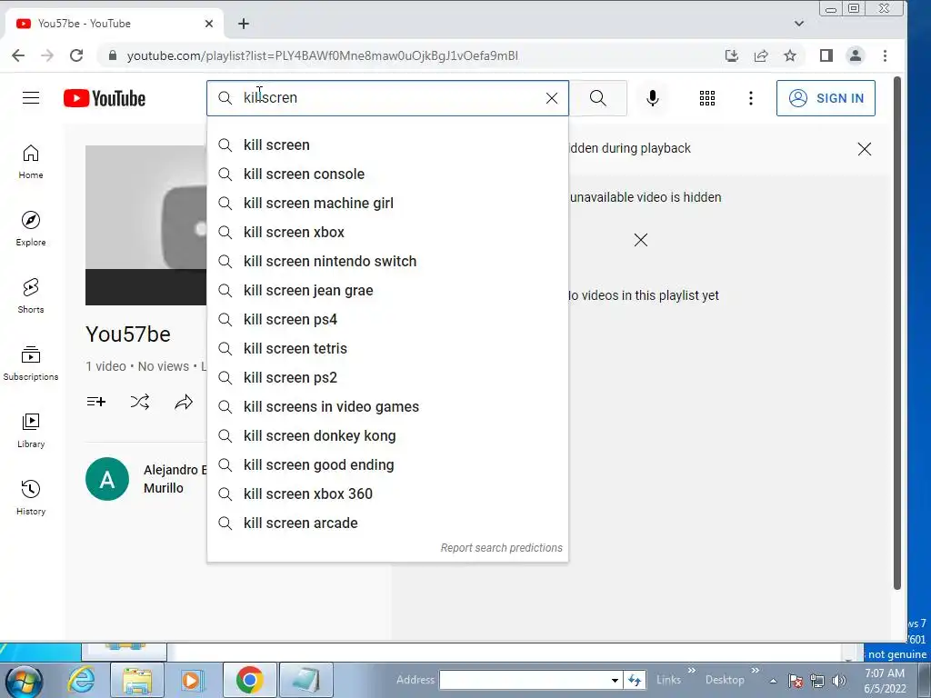This screenshot has width=931, height=698.
Task: Open Windows Explorer from taskbar
Action: (137, 680)
